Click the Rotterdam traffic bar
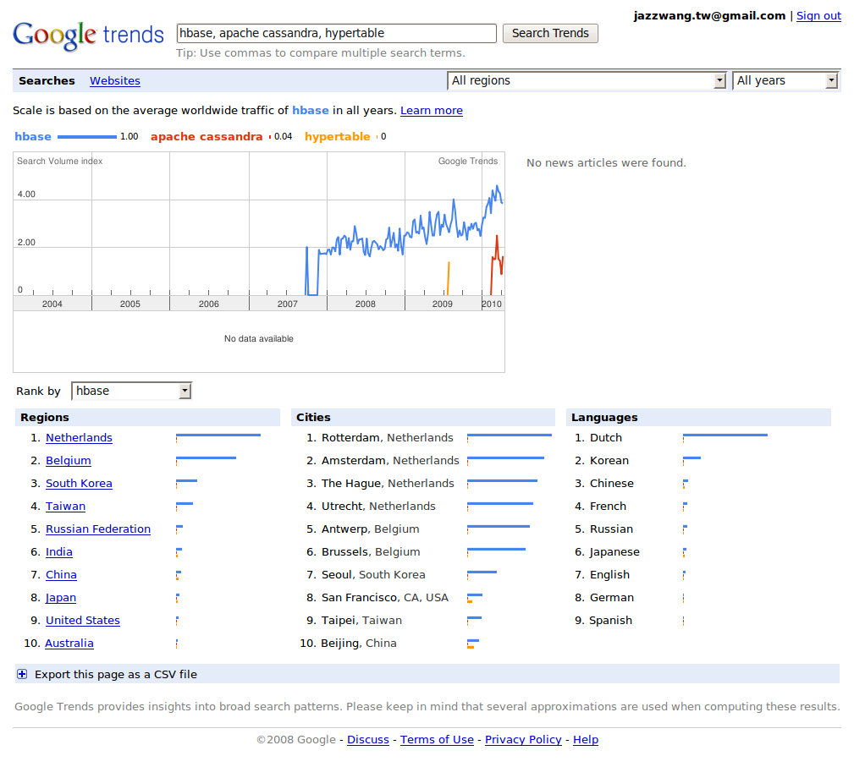The height and width of the screenshot is (767, 854). click(x=510, y=435)
